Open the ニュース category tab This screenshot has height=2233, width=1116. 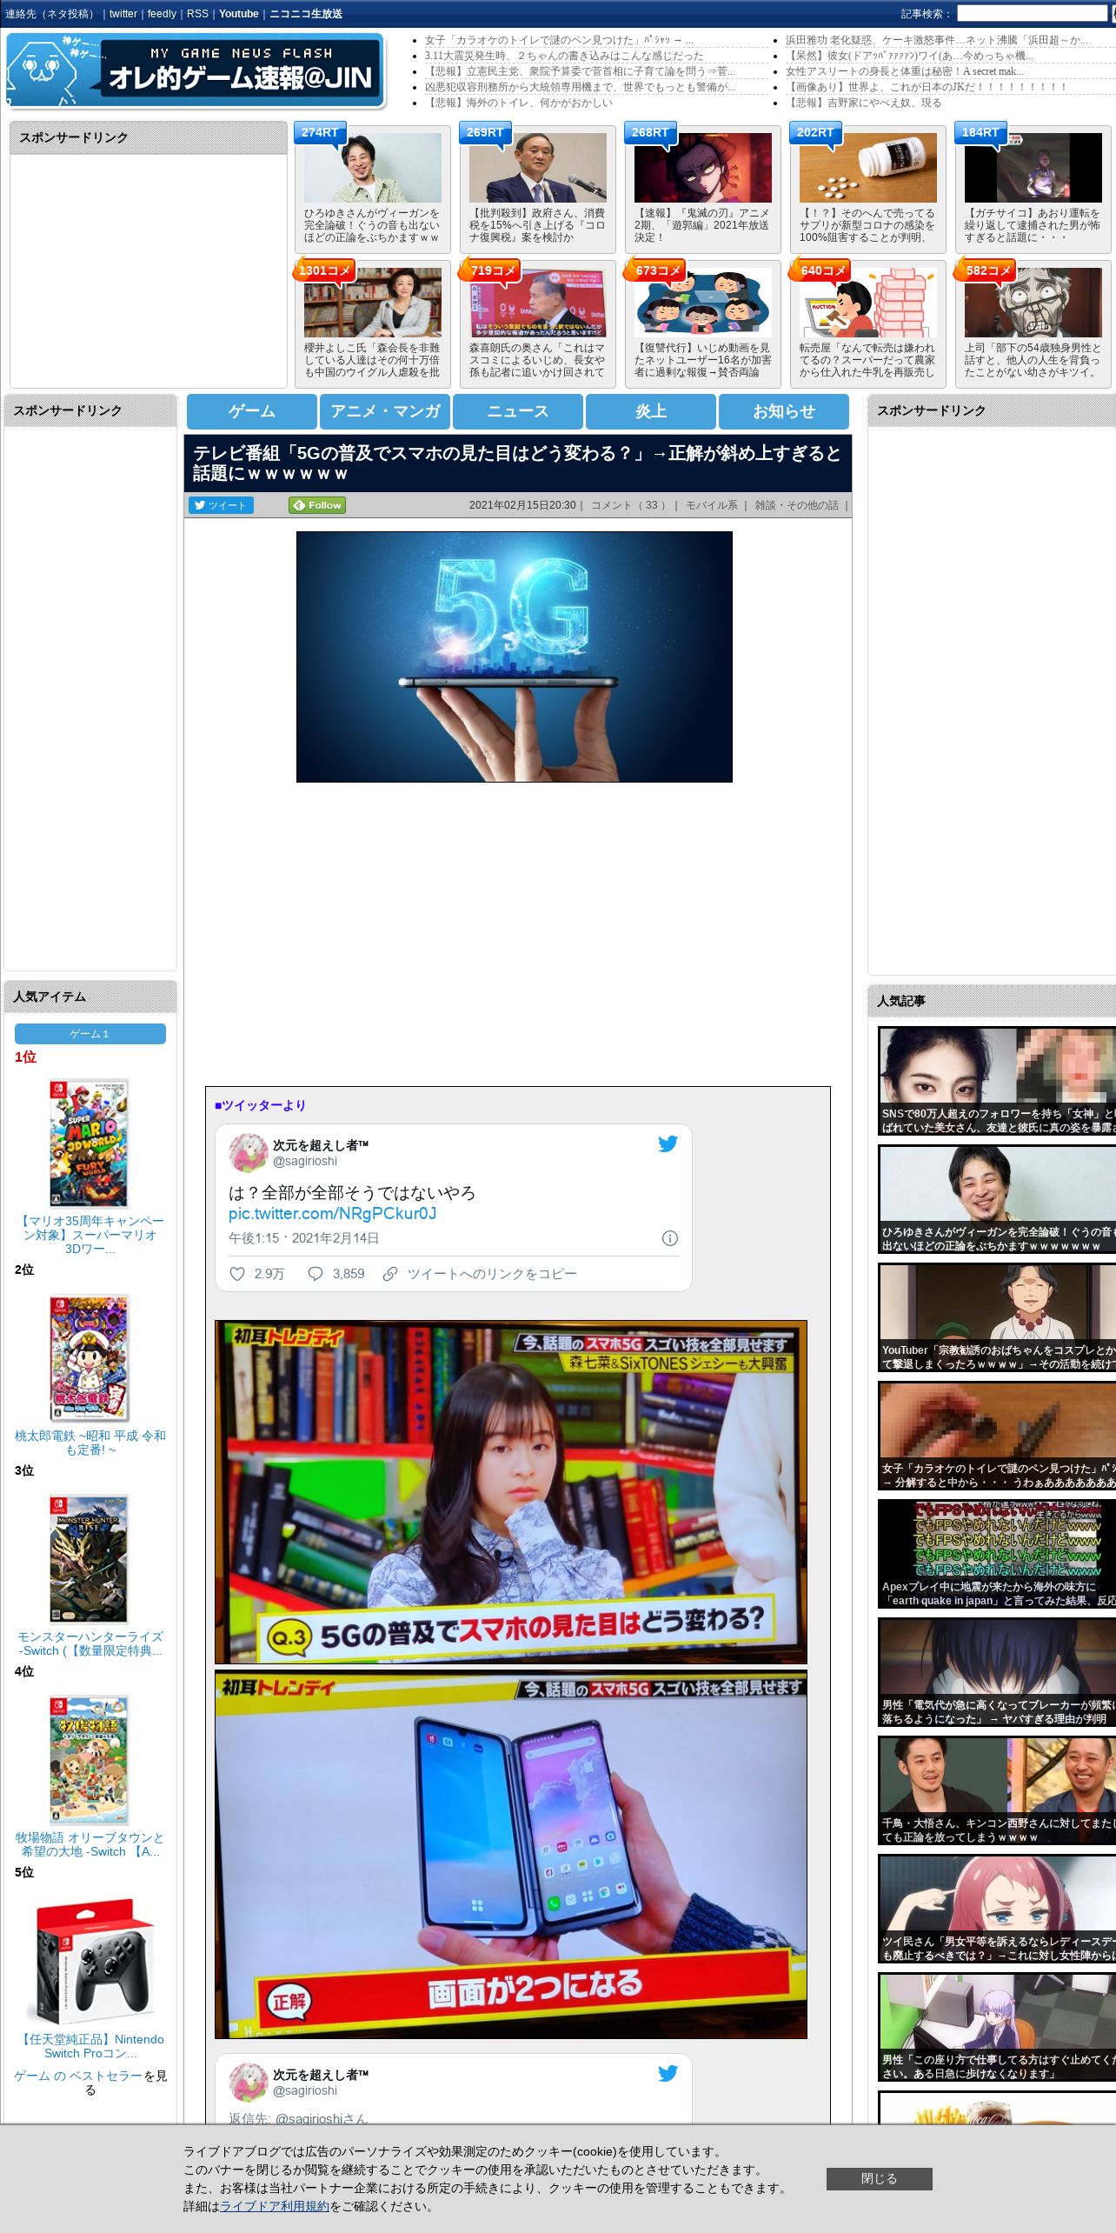[518, 411]
